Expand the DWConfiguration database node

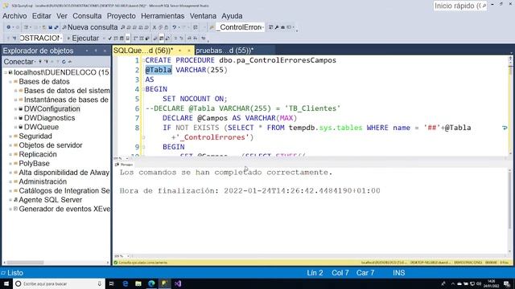point(16,109)
